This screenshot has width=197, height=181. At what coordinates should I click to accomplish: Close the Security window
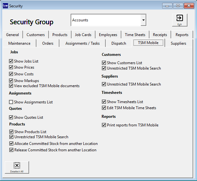click(189, 6)
